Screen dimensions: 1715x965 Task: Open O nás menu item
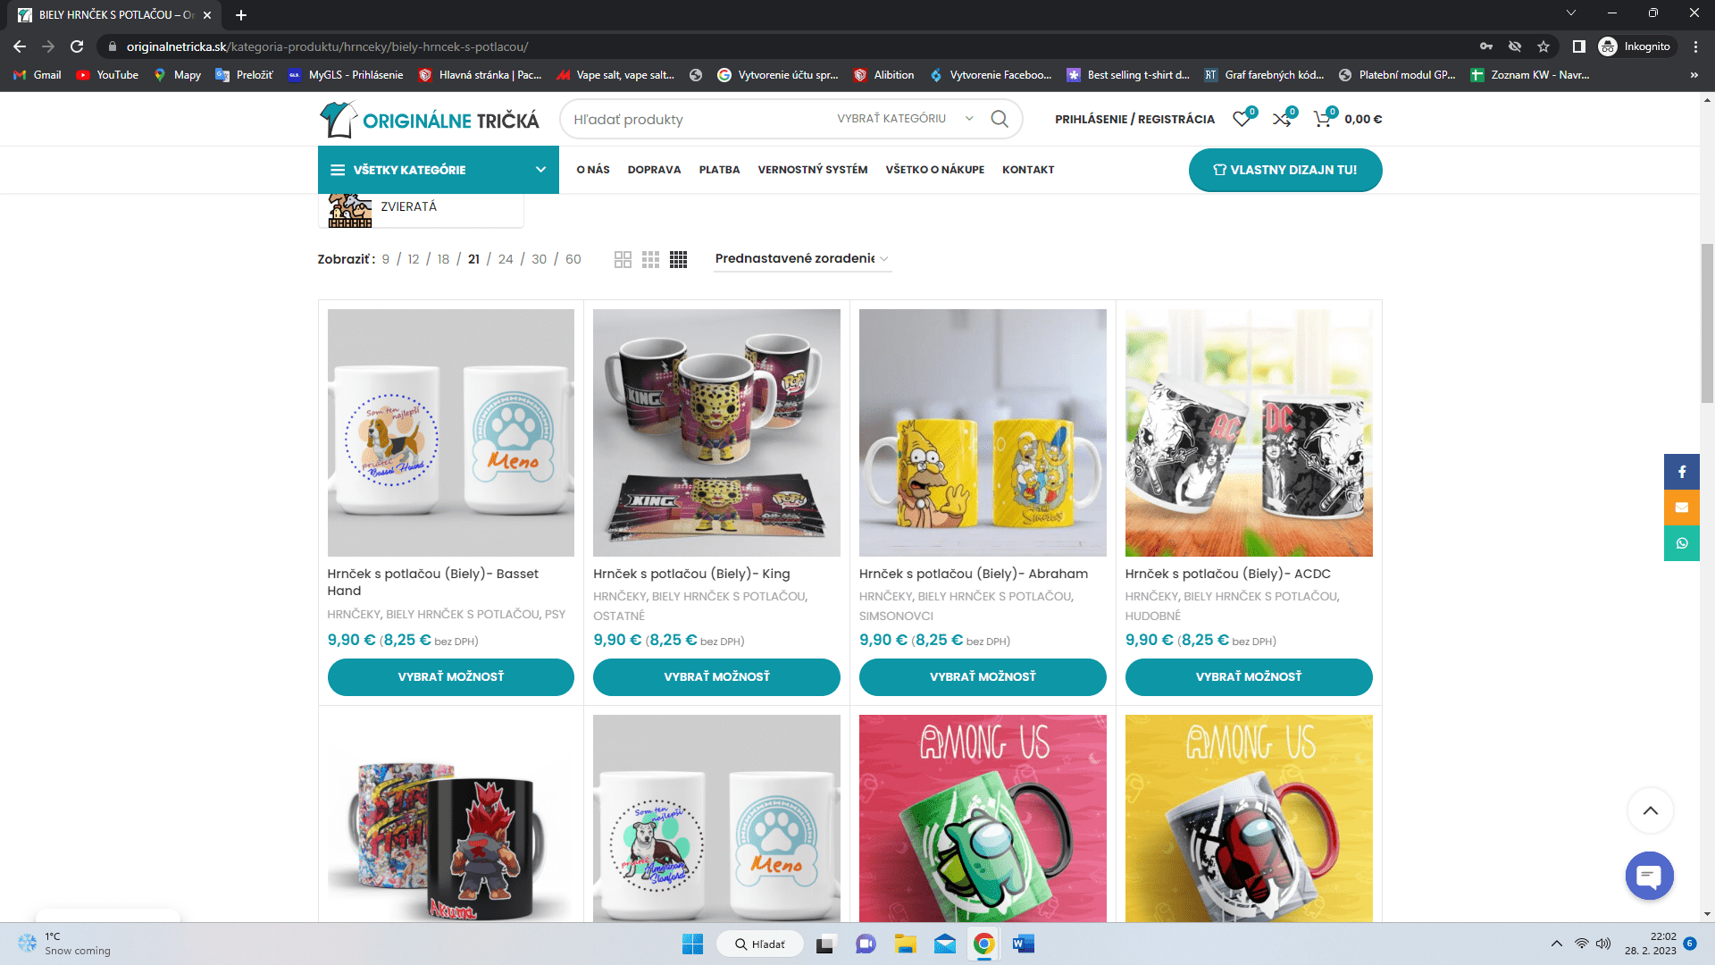[x=593, y=170]
